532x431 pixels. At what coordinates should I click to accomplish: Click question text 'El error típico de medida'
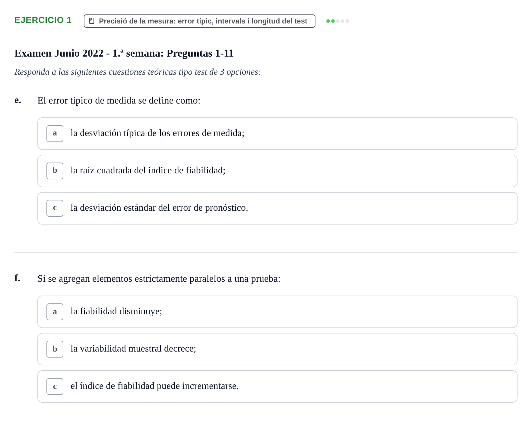tap(119, 101)
